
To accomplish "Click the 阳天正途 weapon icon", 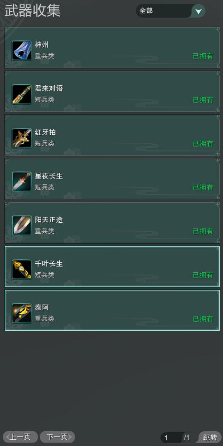I will click(22, 226).
